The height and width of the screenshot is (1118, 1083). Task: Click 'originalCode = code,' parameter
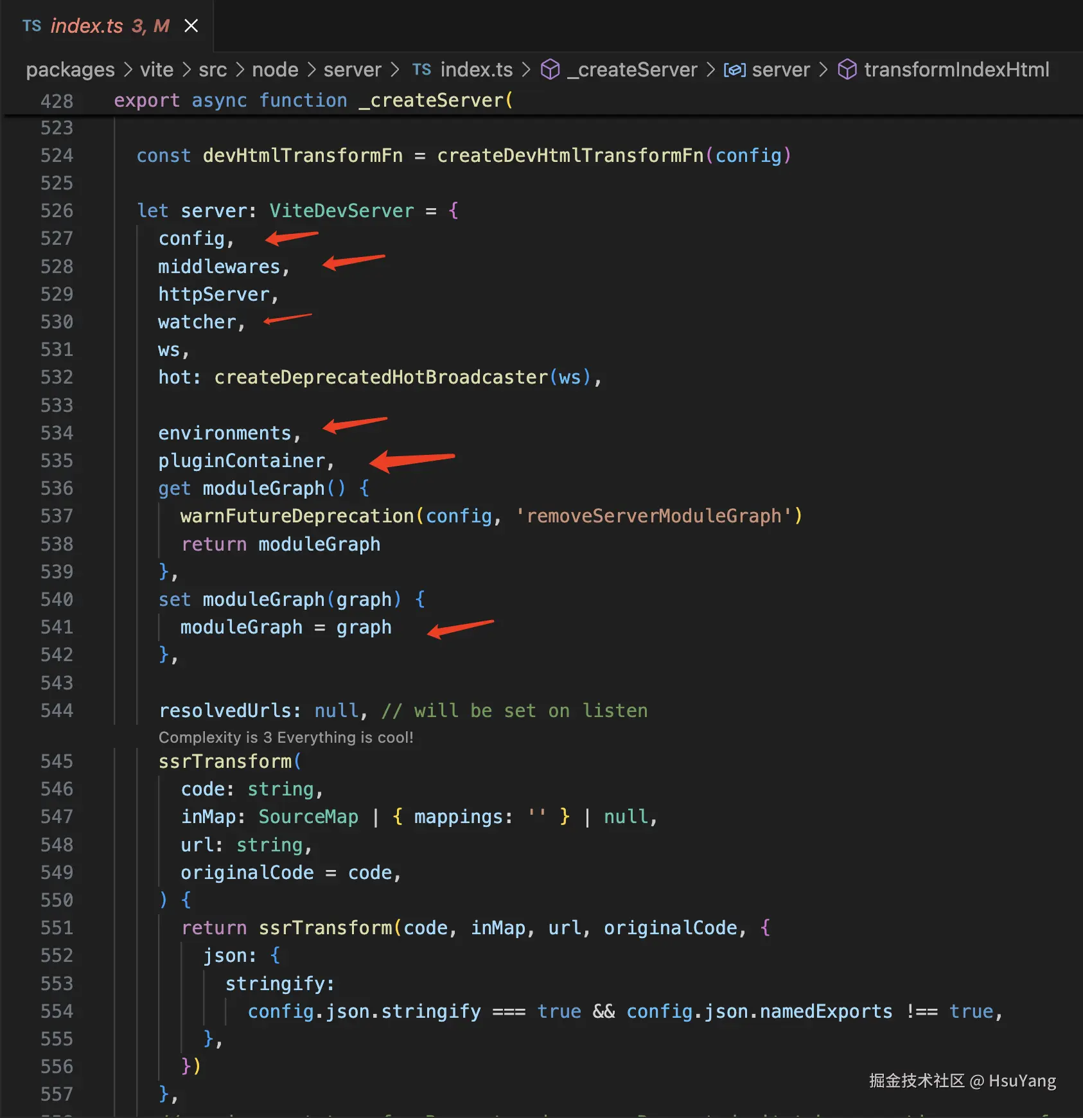click(x=291, y=873)
